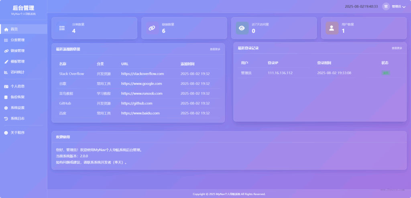The image size is (411, 198).
Task: Click the list icon for 分类管理
Action: (6, 40)
